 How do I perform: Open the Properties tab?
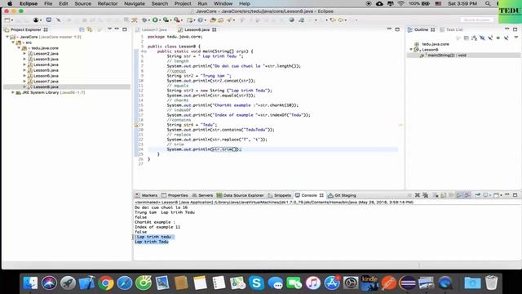(175, 195)
